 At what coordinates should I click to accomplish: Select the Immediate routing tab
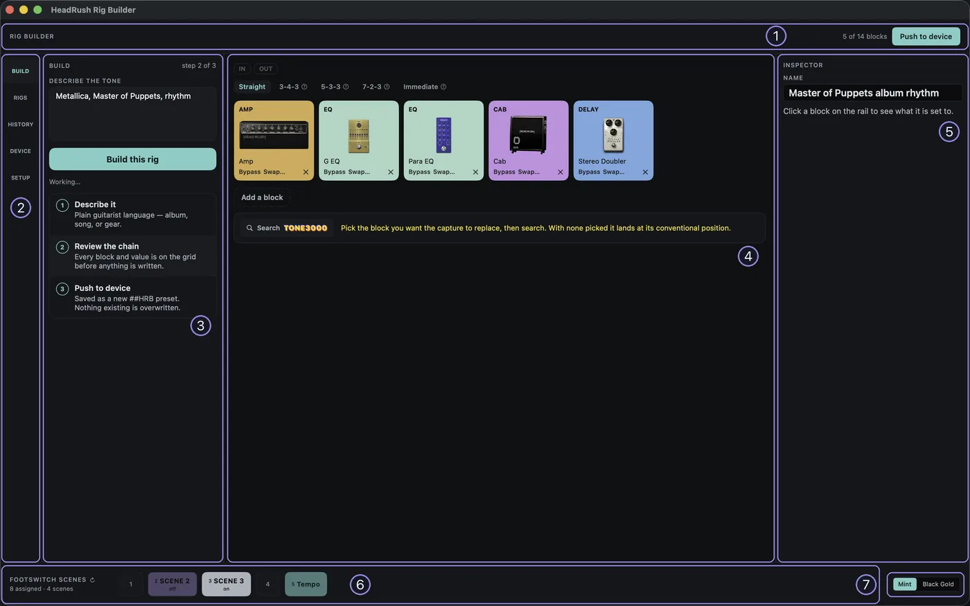click(x=421, y=87)
